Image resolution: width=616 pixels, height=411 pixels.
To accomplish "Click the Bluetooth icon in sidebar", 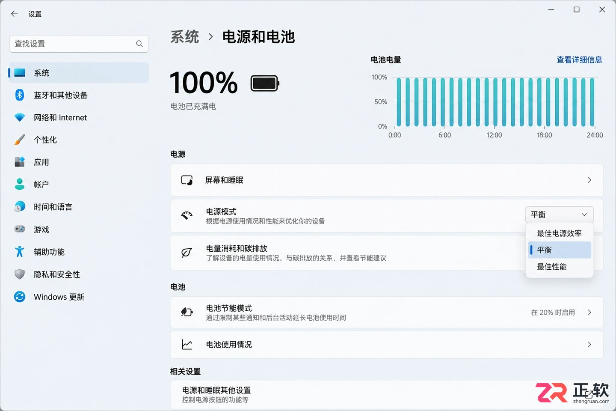I will (20, 95).
